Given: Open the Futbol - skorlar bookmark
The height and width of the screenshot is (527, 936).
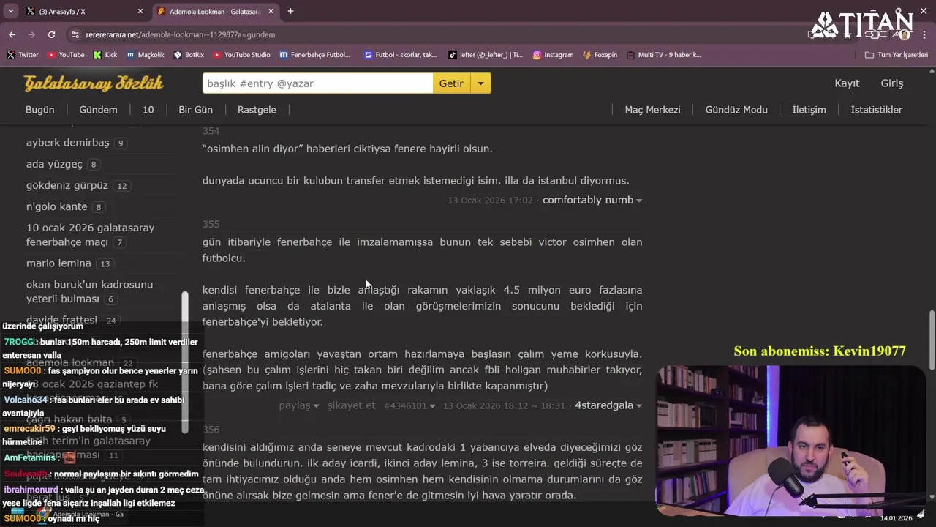Looking at the screenshot, I should point(401,55).
